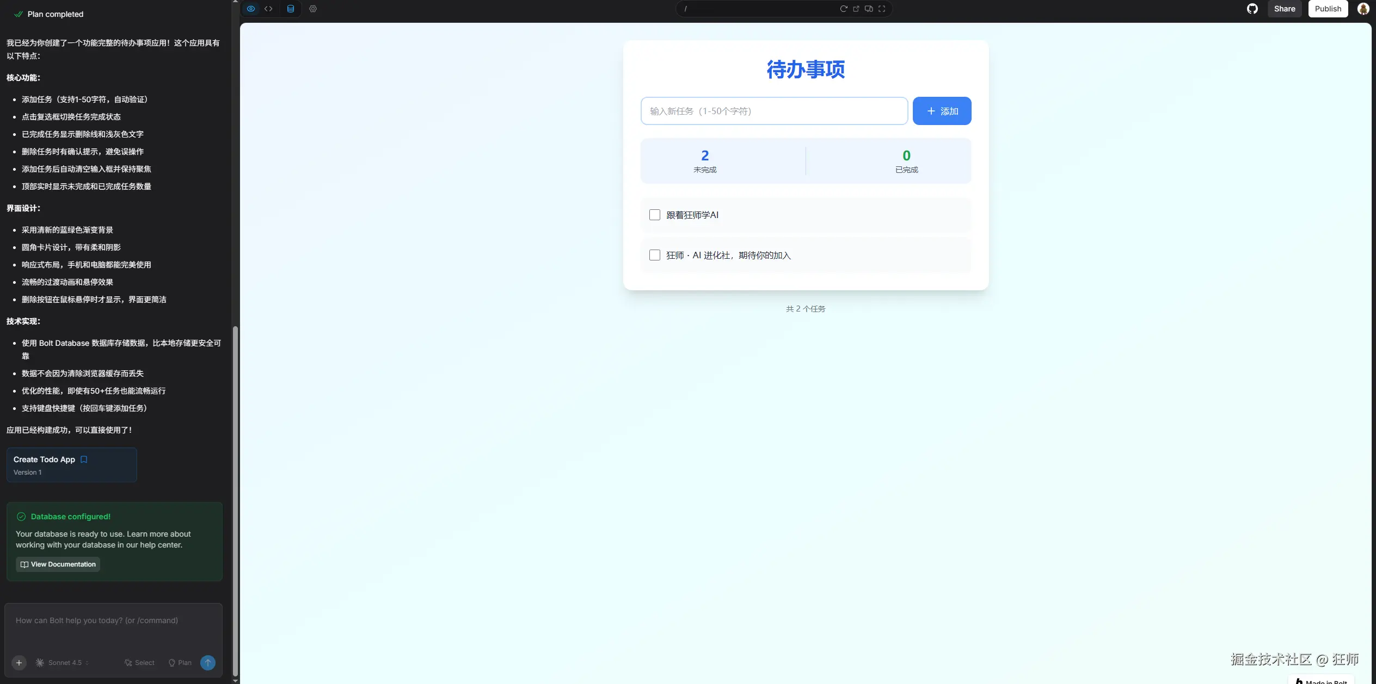Click the 输入新任务 text input field
This screenshot has height=684, width=1376.
pos(774,111)
